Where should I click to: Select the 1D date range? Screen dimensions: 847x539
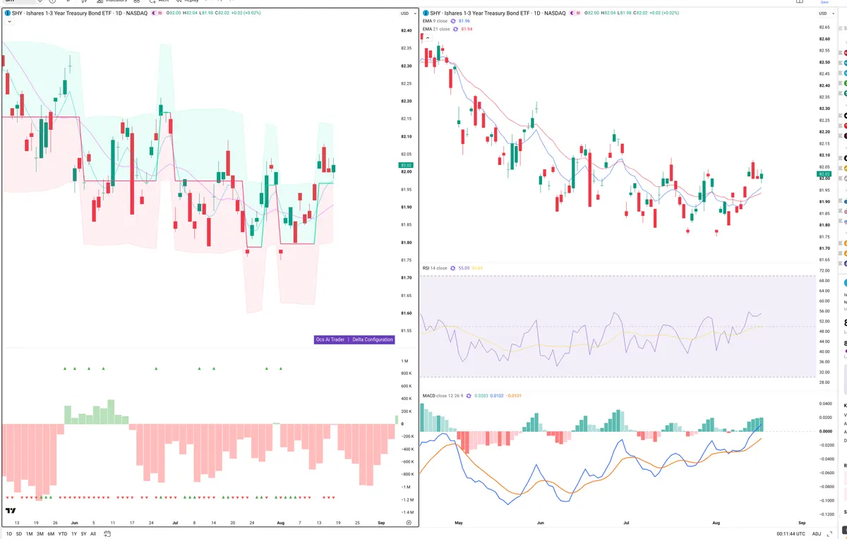pyautogui.click(x=9, y=534)
